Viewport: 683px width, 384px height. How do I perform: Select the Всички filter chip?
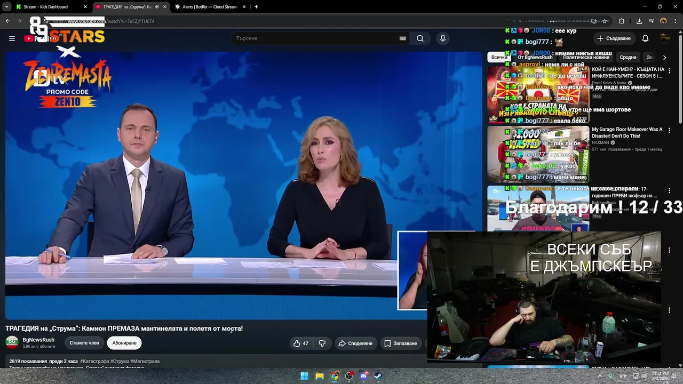tap(499, 57)
